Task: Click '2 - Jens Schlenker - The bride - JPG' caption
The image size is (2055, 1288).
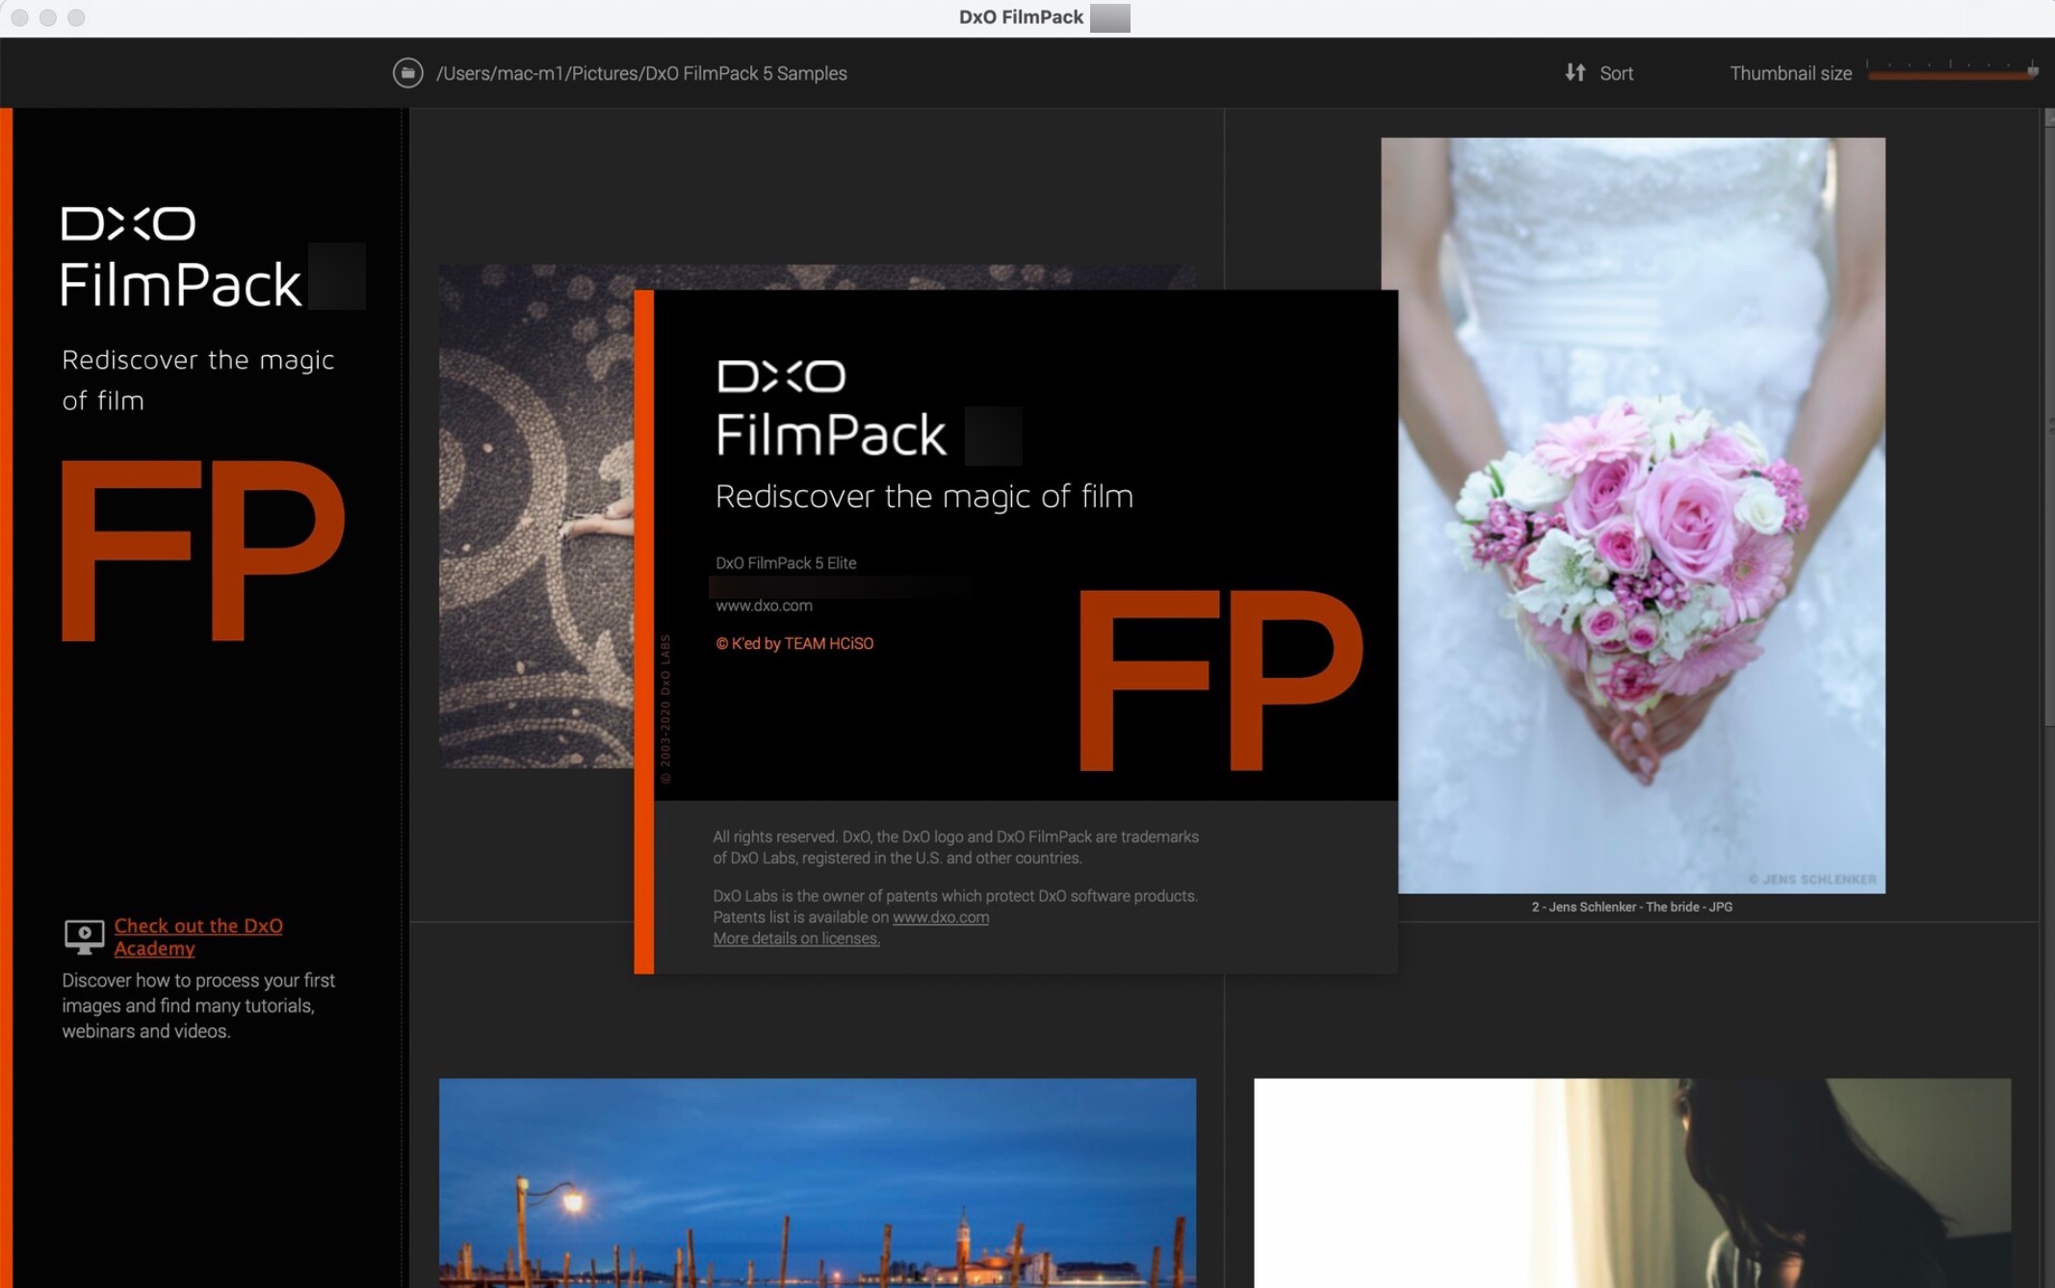Action: pos(1632,907)
